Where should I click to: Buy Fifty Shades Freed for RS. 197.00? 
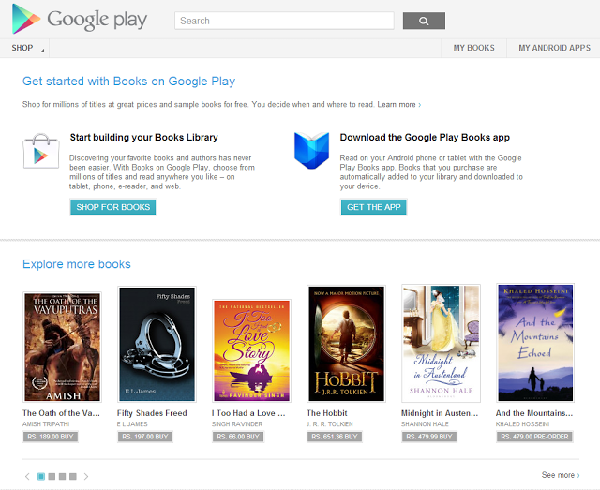click(145, 437)
